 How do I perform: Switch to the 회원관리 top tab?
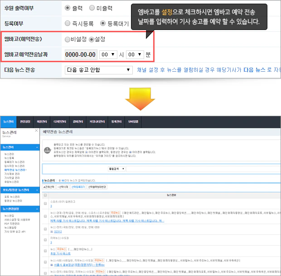click(x=42, y=122)
